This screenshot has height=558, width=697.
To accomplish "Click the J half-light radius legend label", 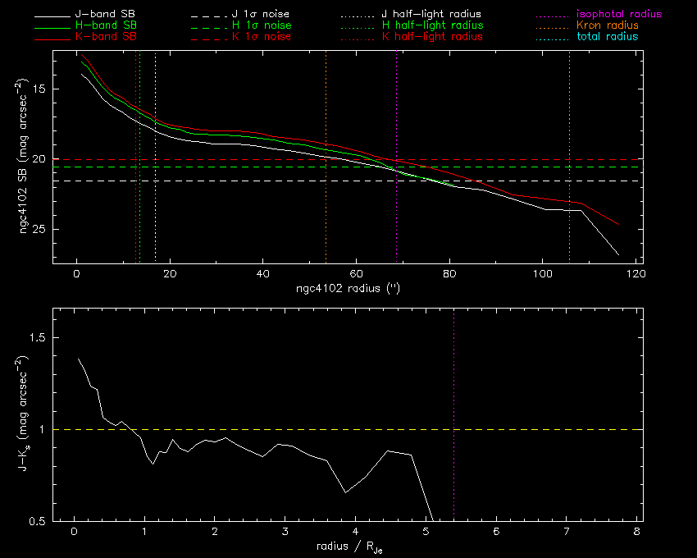I will click(x=432, y=15).
